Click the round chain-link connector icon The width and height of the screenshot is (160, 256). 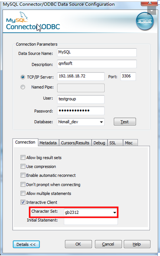click(145, 21)
